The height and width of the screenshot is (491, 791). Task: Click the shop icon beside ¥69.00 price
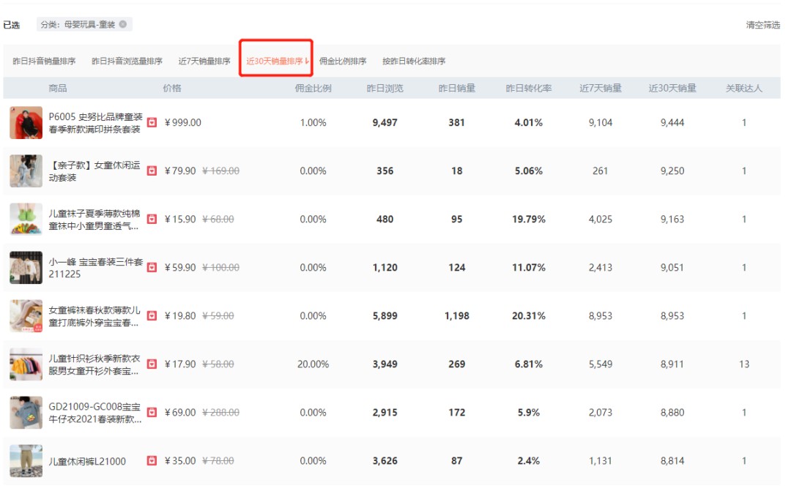[152, 413]
